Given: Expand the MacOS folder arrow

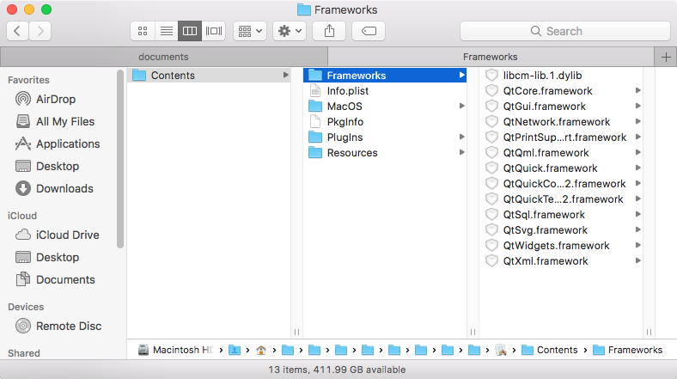Looking at the screenshot, I should click(x=461, y=107).
